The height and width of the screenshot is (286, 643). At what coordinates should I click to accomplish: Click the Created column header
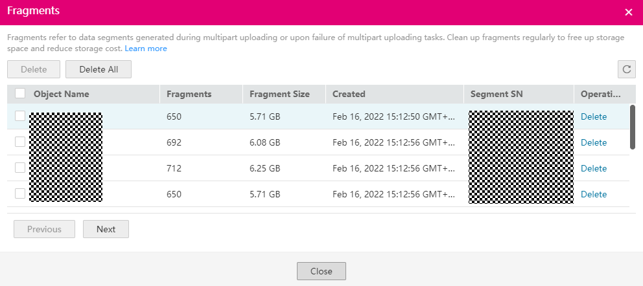pos(349,94)
